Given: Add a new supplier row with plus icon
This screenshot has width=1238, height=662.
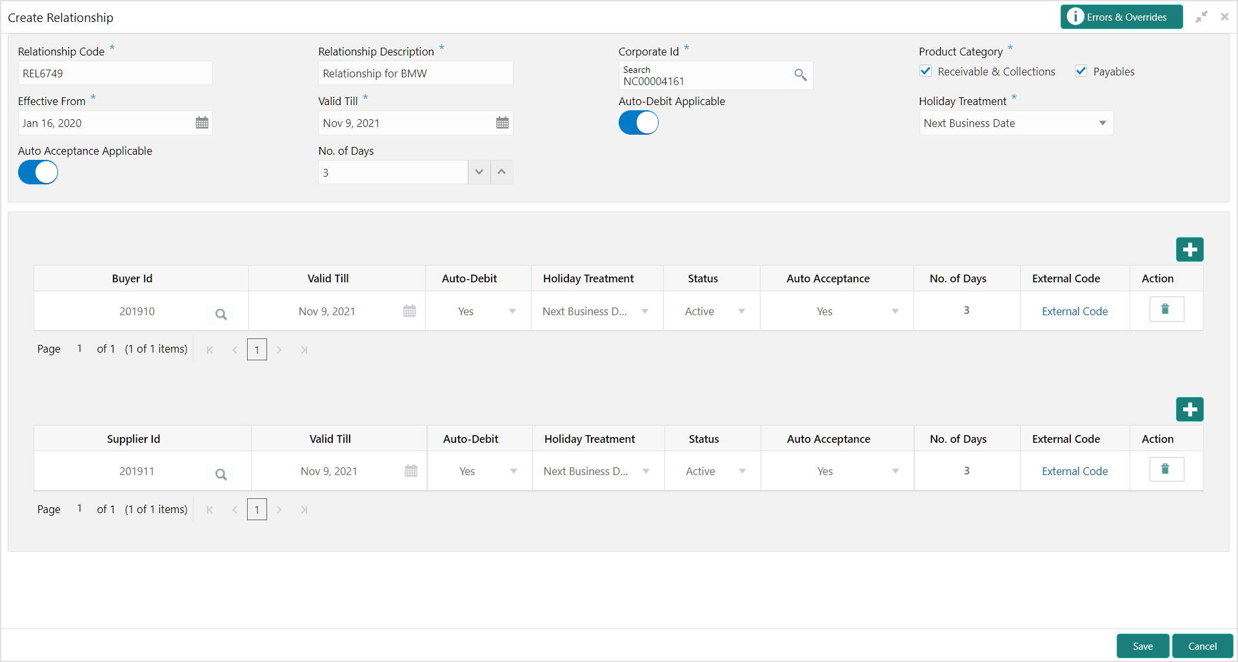Looking at the screenshot, I should click(1189, 409).
